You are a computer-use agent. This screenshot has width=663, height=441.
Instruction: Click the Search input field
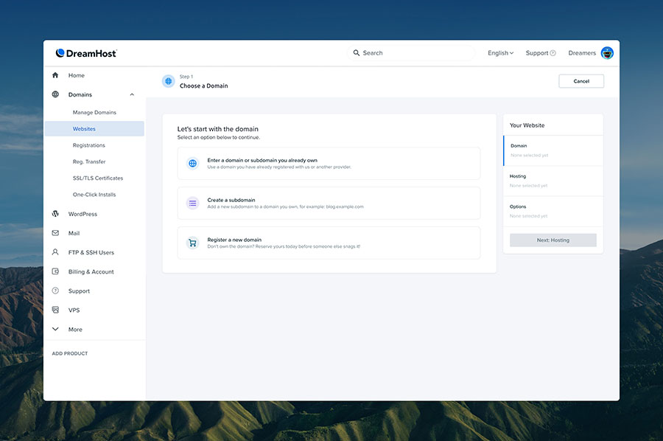[x=411, y=53]
